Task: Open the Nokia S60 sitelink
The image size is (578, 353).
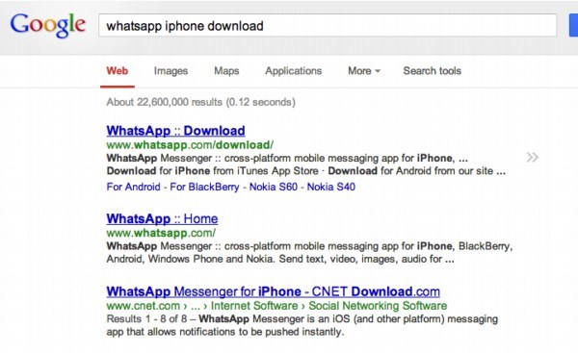Action: pyautogui.click(x=274, y=187)
